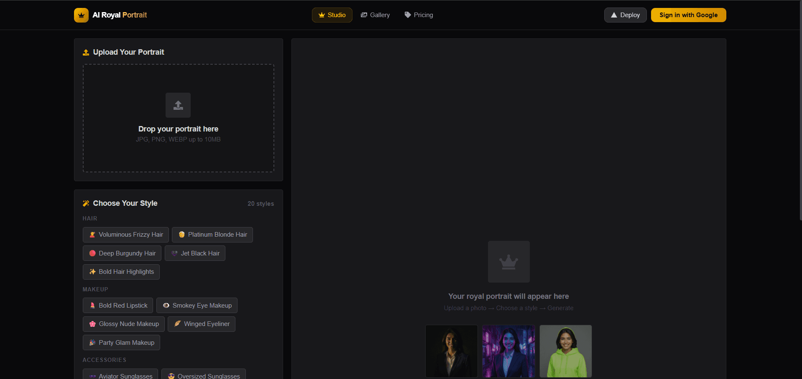Click the crown placeholder icon in the preview
Viewport: 802px width, 379px height.
(x=508, y=262)
